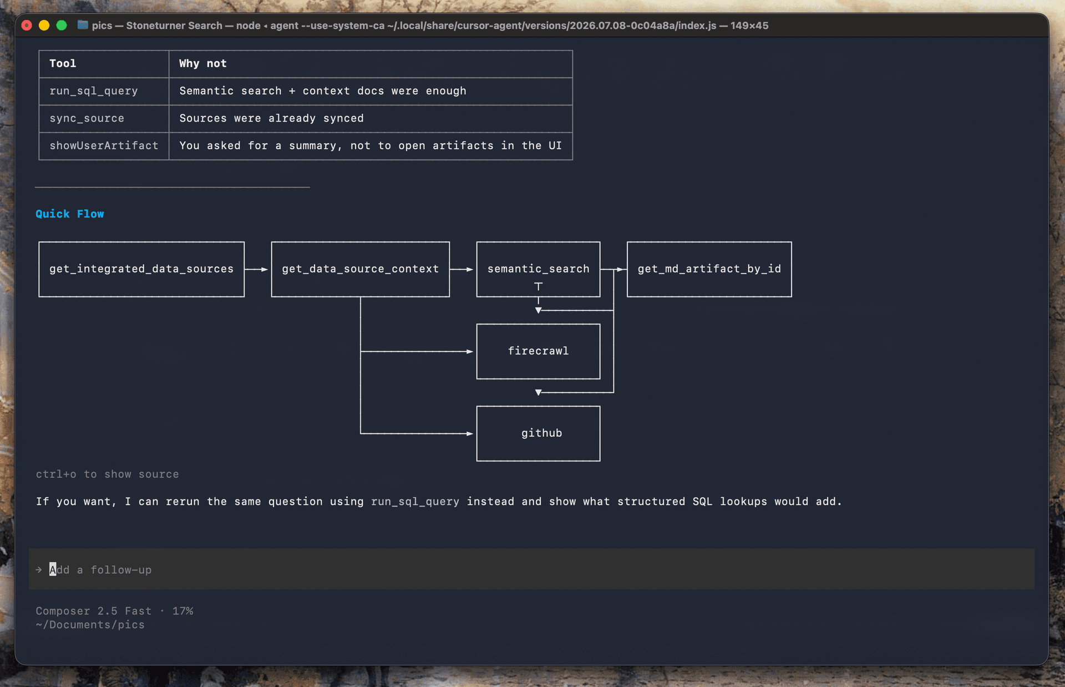Image resolution: width=1065 pixels, height=687 pixels.
Task: Click the folder icon in the title bar
Action: [83, 25]
